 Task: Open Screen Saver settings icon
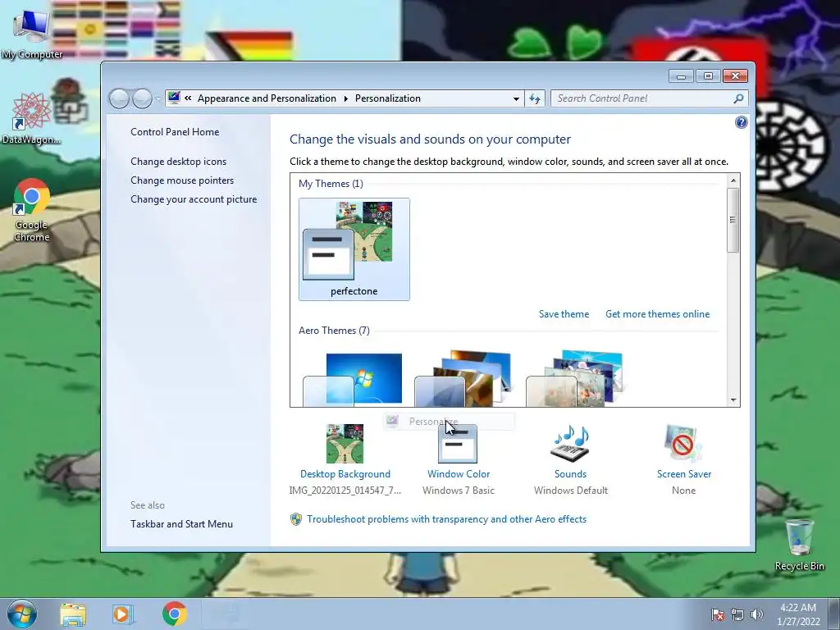(x=683, y=444)
